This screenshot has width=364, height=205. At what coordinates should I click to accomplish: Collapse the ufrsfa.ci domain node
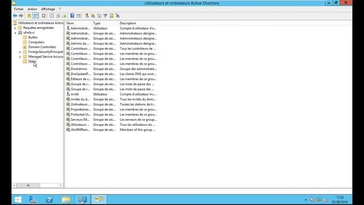(x=15, y=33)
